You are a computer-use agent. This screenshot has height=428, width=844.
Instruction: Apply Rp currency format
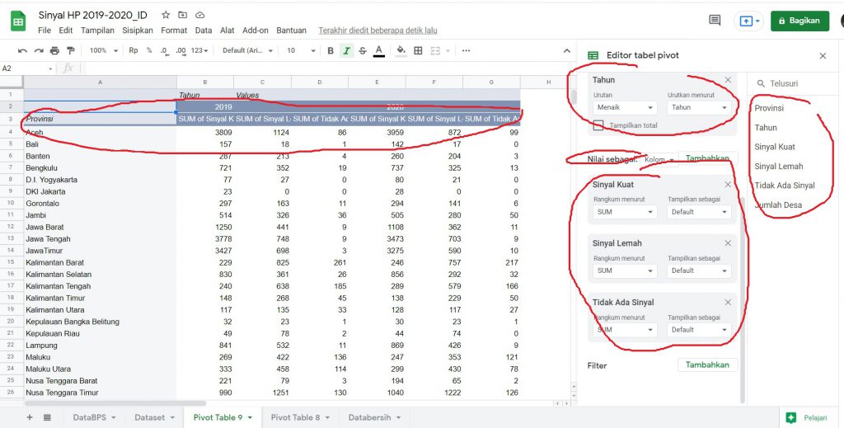(134, 50)
